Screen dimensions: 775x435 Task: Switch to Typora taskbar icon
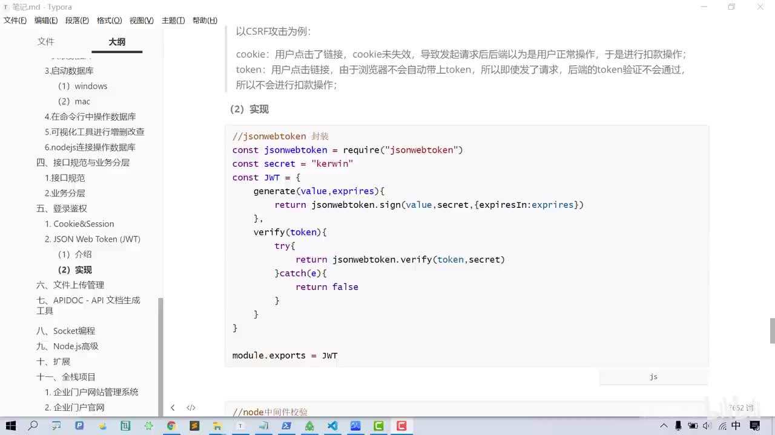pyautogui.click(x=240, y=426)
